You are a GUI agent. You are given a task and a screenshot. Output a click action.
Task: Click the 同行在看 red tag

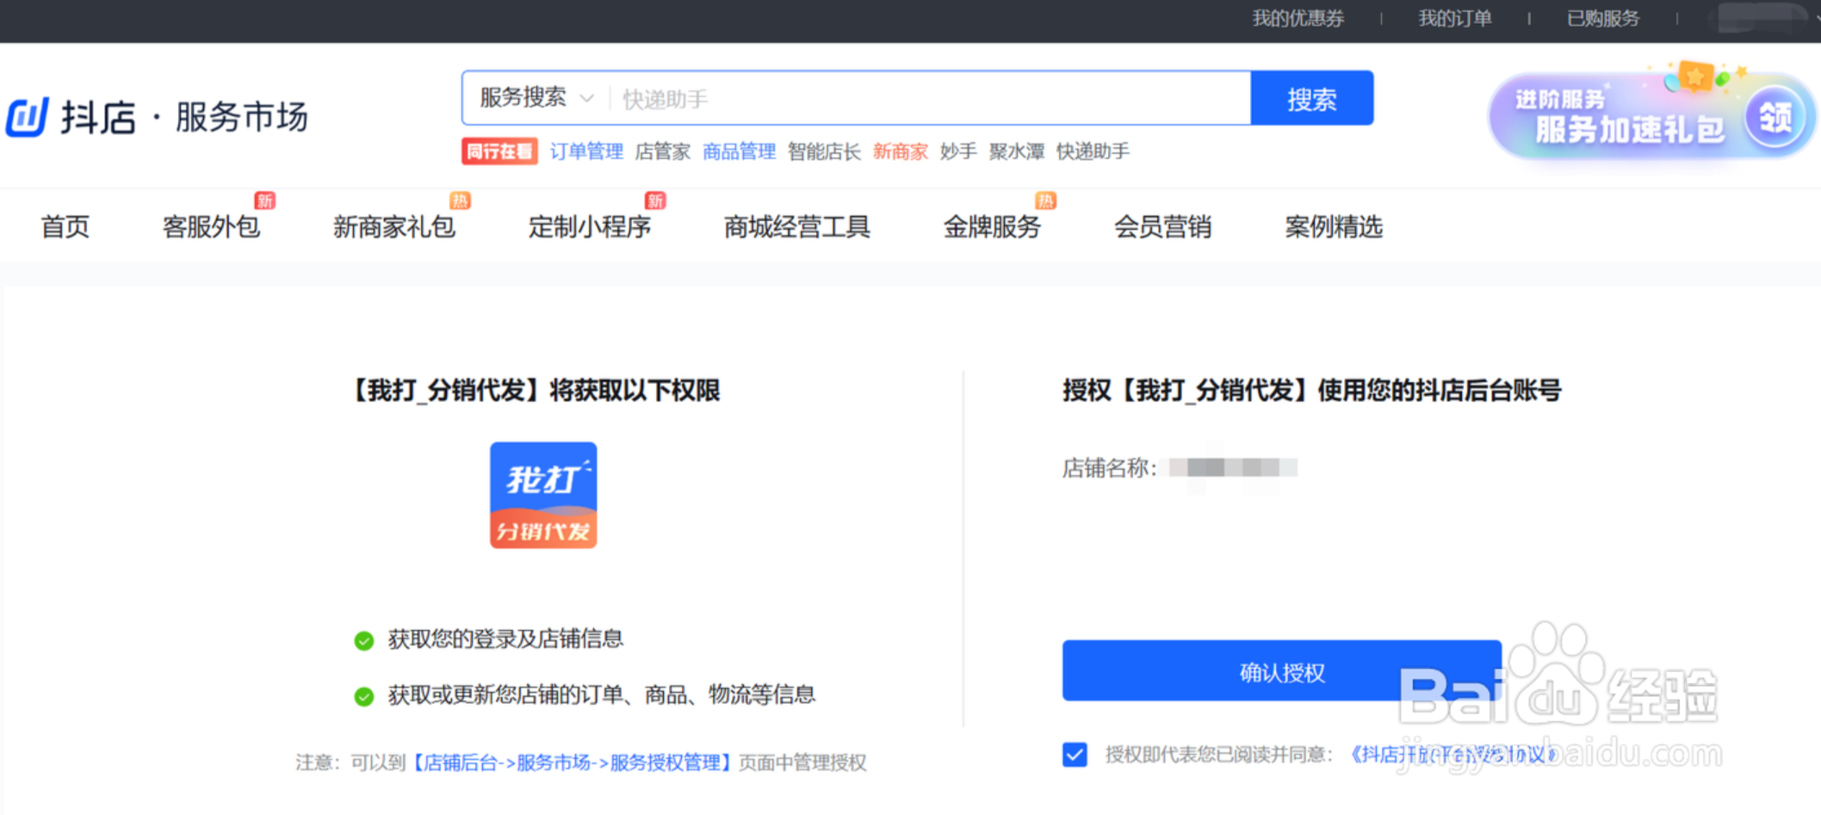[x=499, y=151]
